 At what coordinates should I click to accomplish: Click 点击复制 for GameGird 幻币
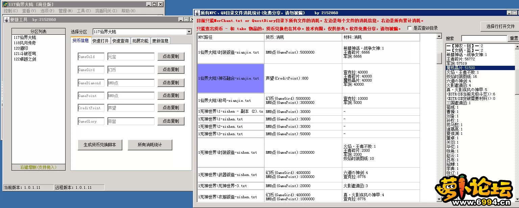171,69
